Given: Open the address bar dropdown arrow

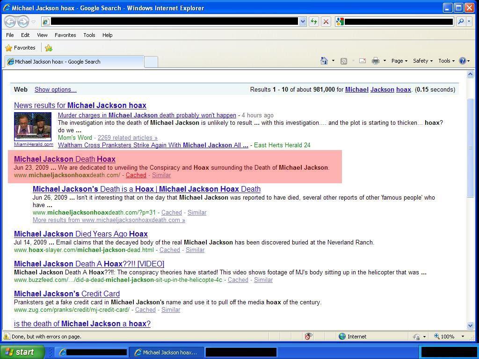Looking at the screenshot, I should [303, 22].
